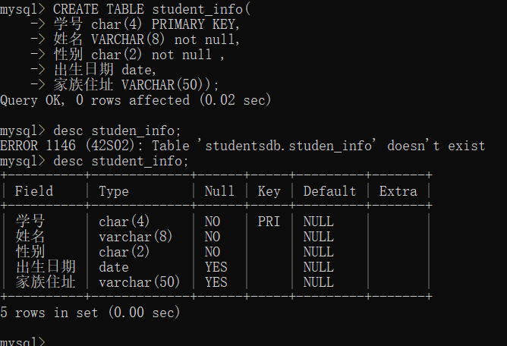This screenshot has height=346, width=507.
Task: Click the Field column header
Action: (34, 191)
